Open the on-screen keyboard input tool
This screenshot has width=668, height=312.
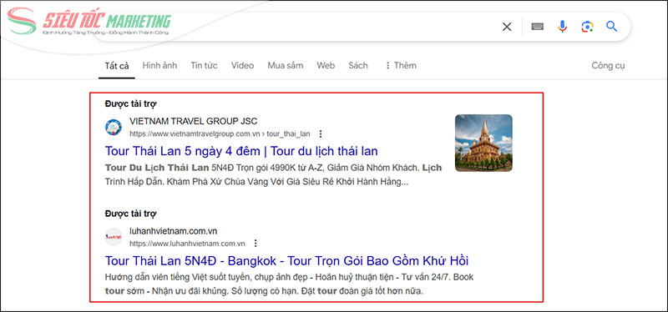[537, 27]
